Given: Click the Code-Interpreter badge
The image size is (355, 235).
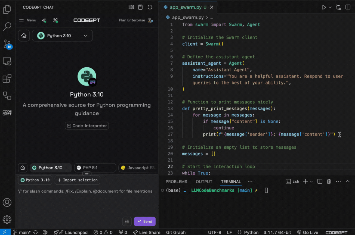Looking at the screenshot, I should click(87, 126).
